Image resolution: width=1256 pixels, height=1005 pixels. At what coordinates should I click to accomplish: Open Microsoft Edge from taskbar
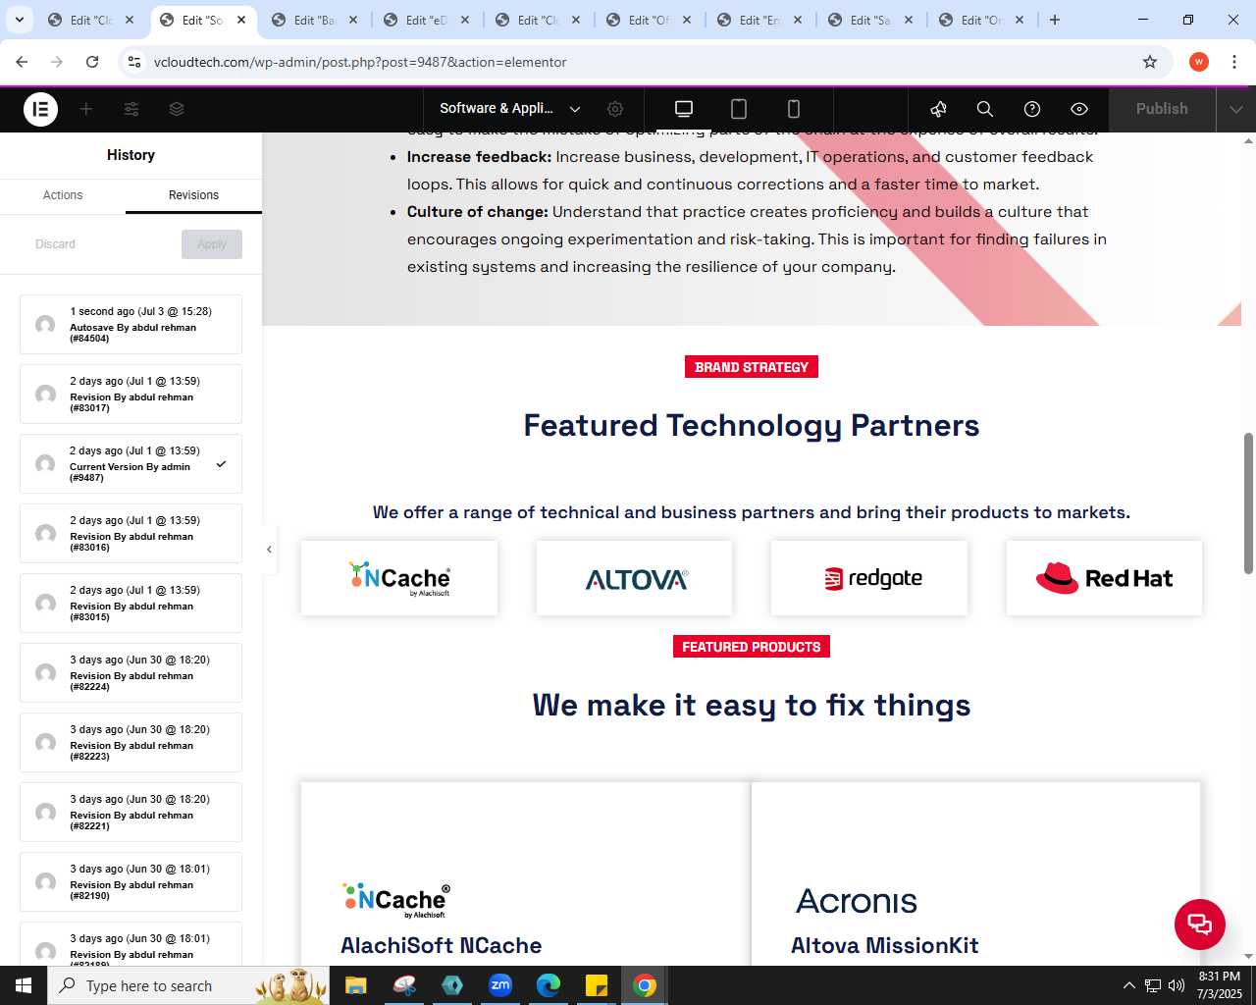click(x=549, y=985)
